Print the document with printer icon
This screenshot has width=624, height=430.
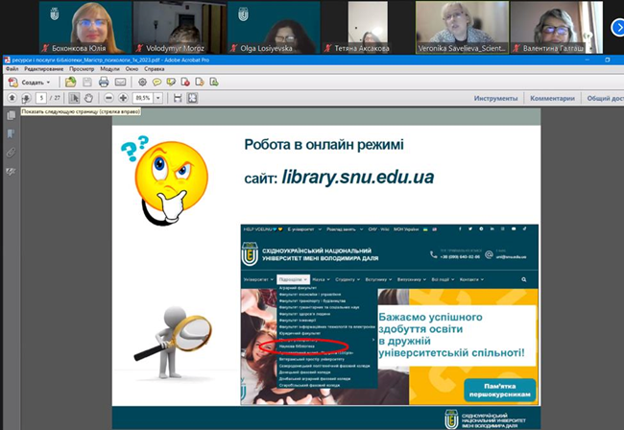pyautogui.click(x=103, y=83)
